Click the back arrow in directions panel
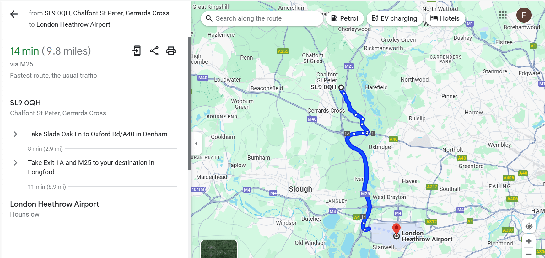This screenshot has width=545, height=258. [14, 14]
